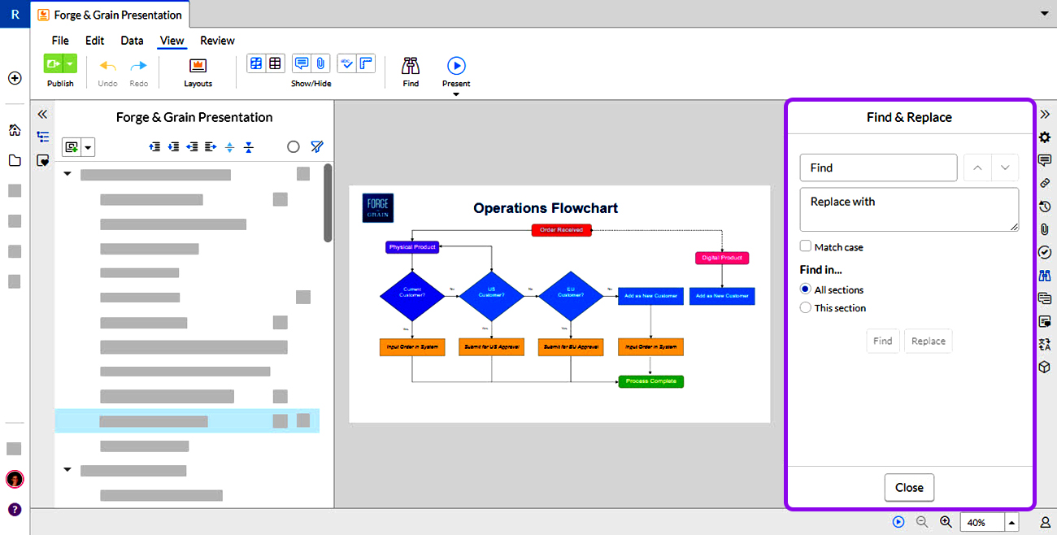Select the favorites bookmark panel icon
The image size is (1057, 535).
click(43, 161)
